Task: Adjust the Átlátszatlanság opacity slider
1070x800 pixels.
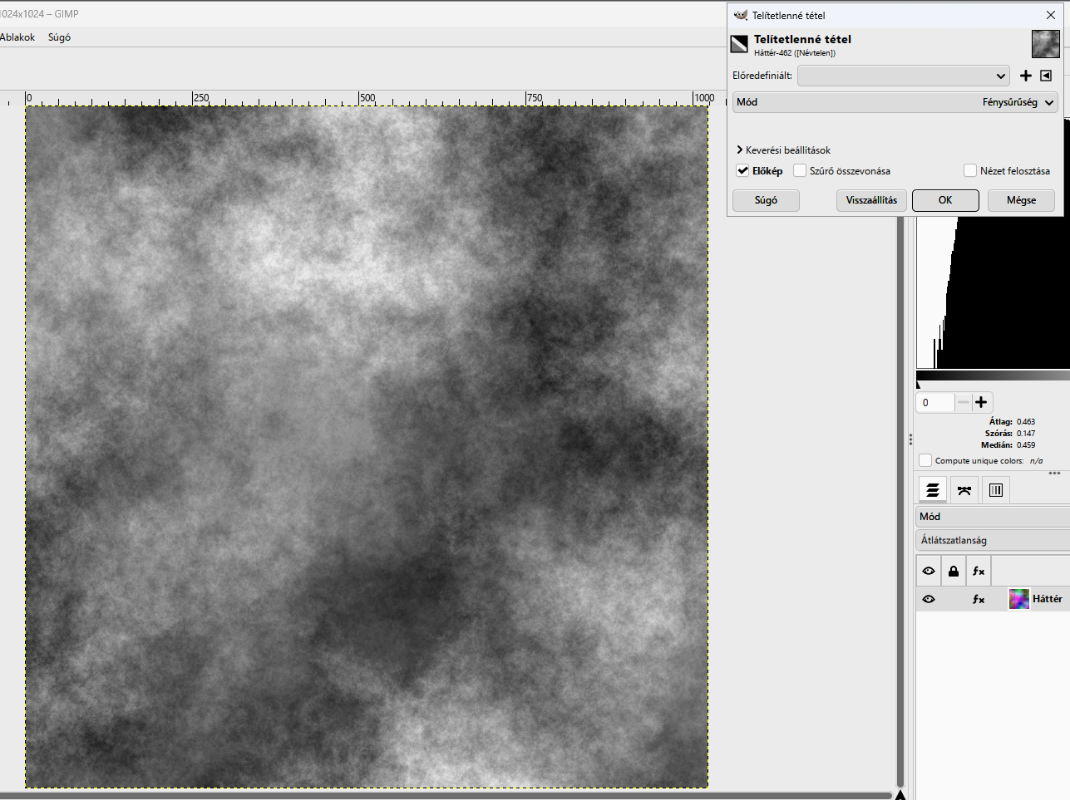Action: pyautogui.click(x=993, y=540)
